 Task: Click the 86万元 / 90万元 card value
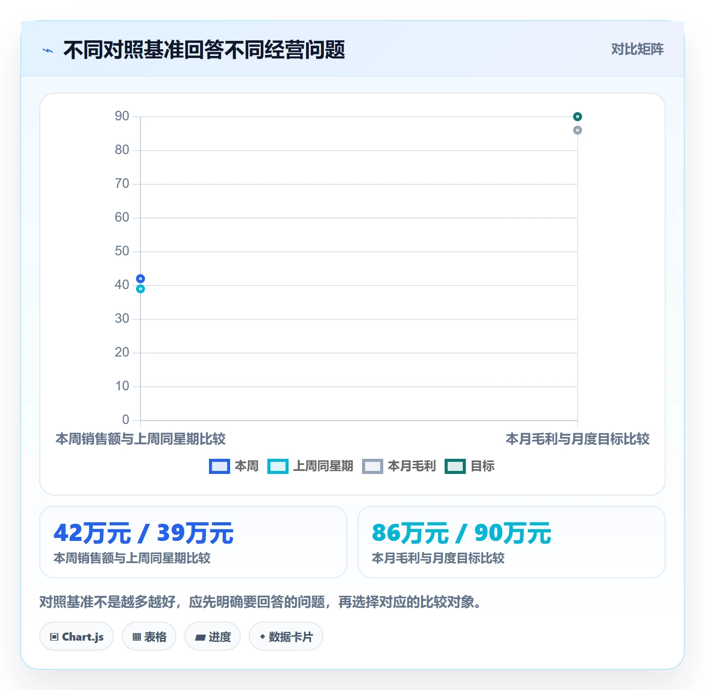pyautogui.click(x=462, y=533)
